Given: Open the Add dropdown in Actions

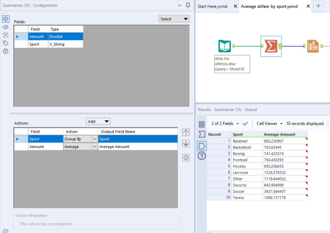Looking at the screenshot, I should (x=98, y=121).
